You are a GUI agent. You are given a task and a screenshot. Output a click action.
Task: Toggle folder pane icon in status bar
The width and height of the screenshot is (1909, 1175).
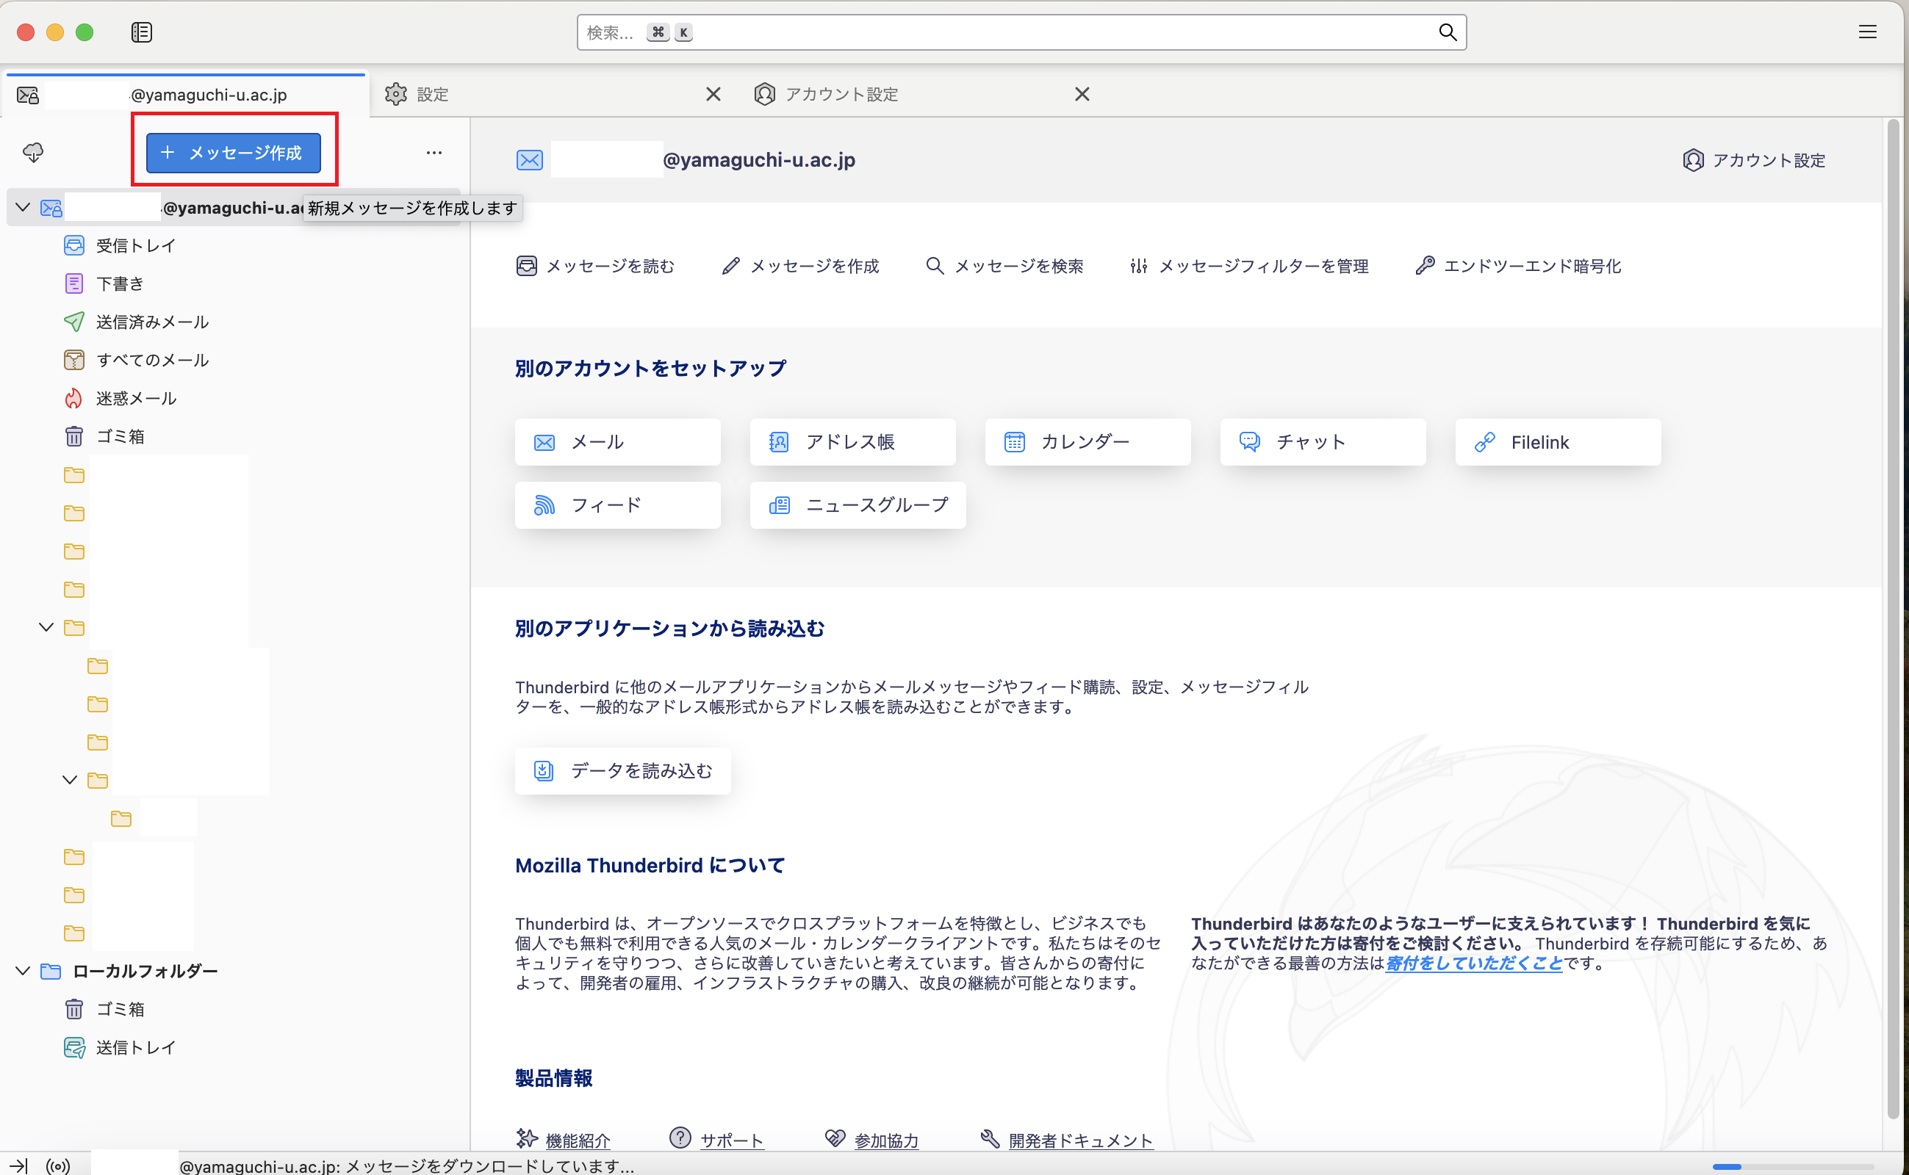19,1165
